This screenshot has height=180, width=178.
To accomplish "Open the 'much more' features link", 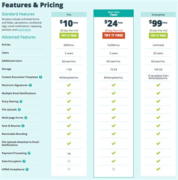I will (x=24, y=30).
